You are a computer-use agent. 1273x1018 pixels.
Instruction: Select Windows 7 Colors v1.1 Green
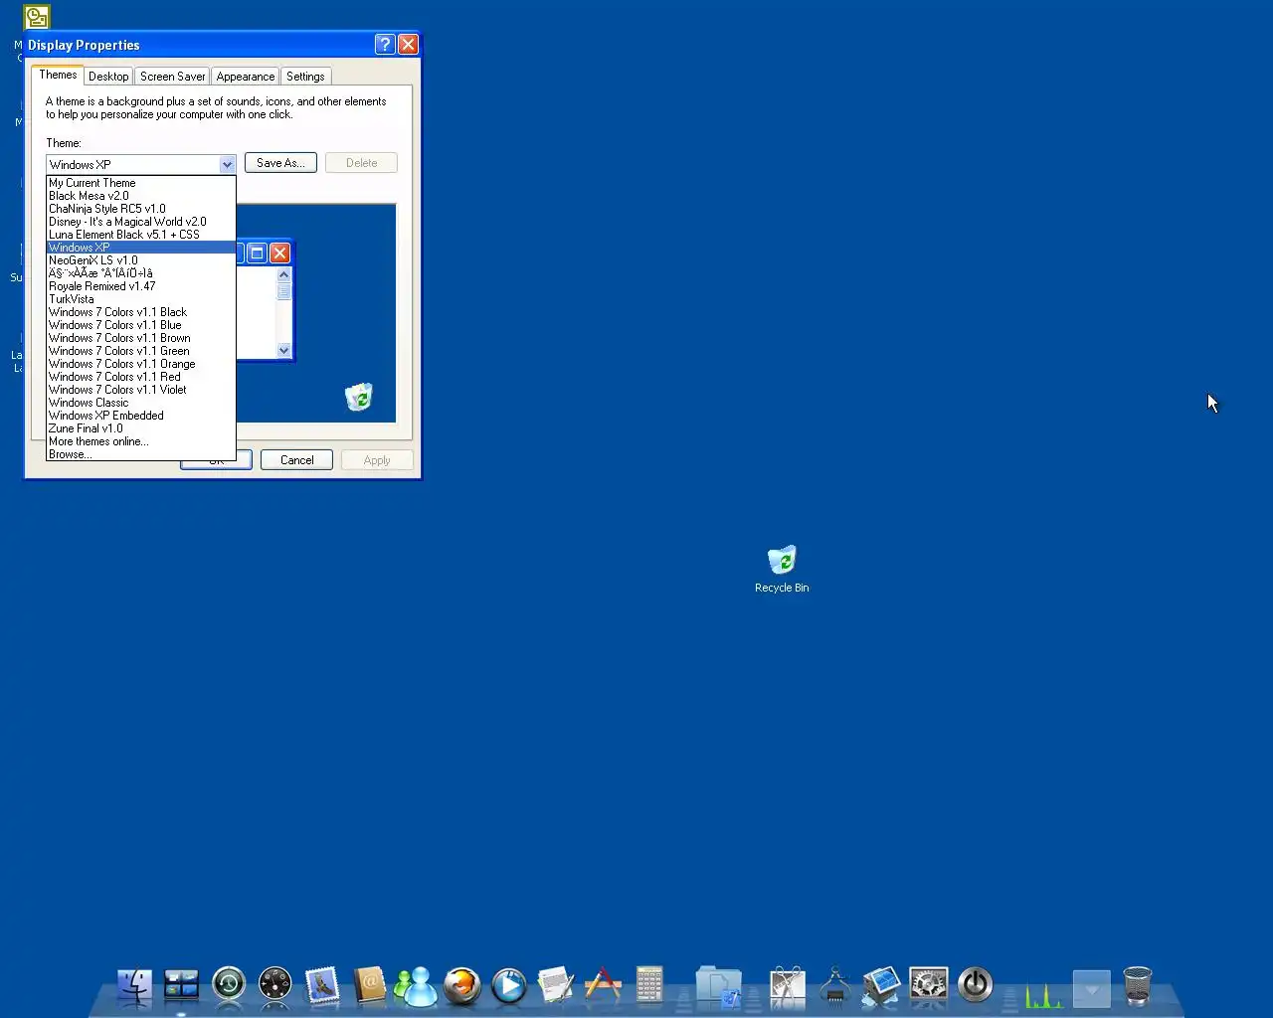[x=140, y=351]
